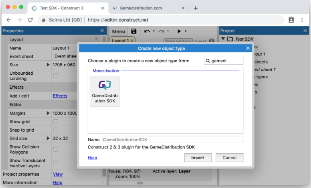Click the save project icon
311x188 pixels.
coord(134,31)
